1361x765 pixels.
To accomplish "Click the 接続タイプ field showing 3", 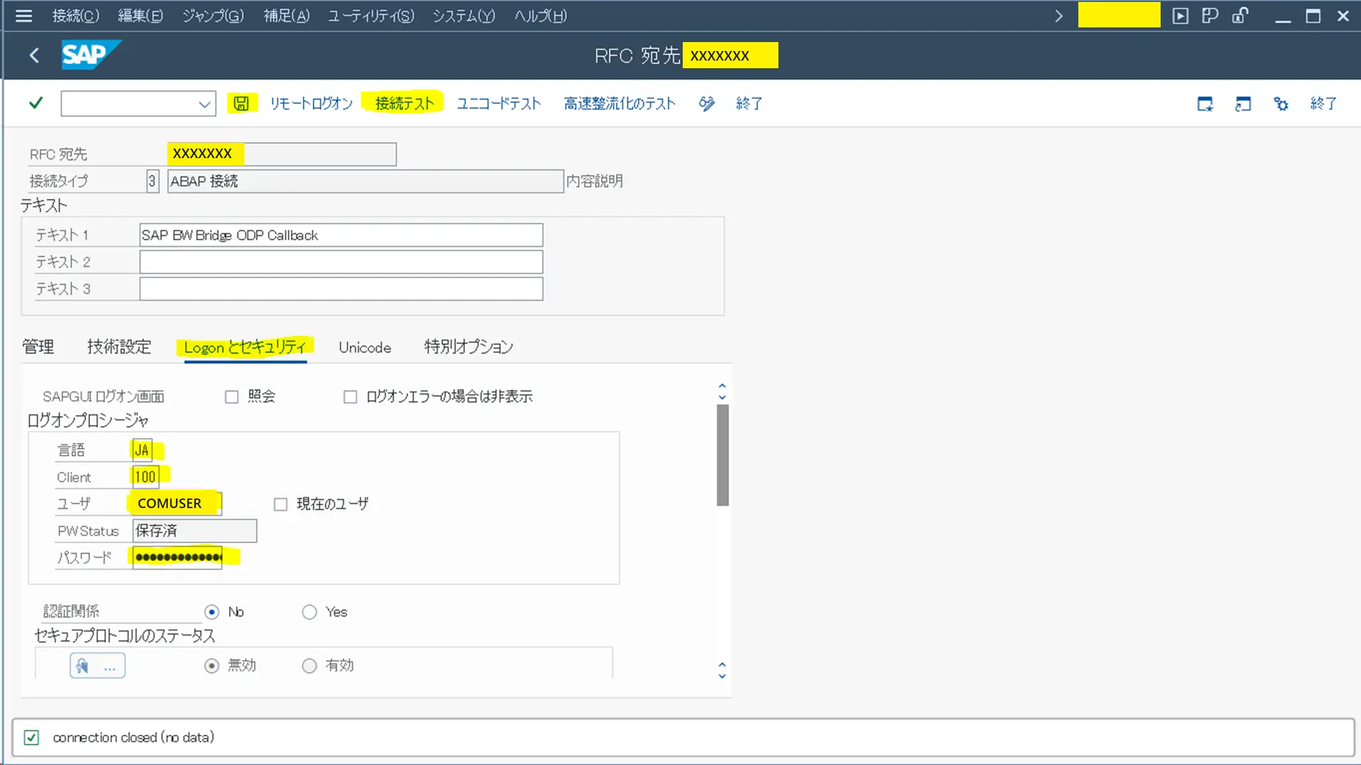I will (152, 181).
